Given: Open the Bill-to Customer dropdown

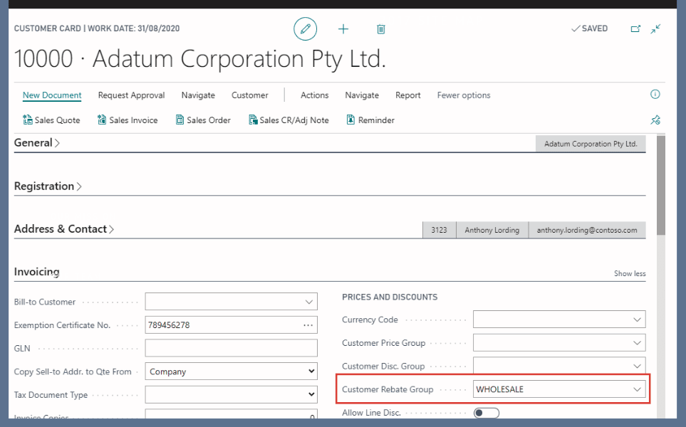Looking at the screenshot, I should [x=308, y=302].
